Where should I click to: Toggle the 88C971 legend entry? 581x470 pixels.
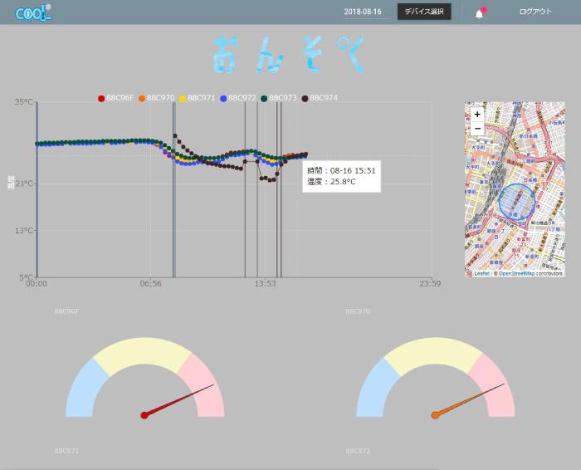198,98
